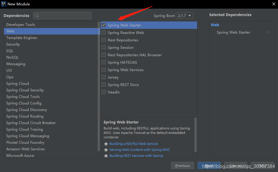This screenshot has height=172, width=278.
Task: Enable Rest Repositories HAL Browser checkbox
Action: point(104,55)
